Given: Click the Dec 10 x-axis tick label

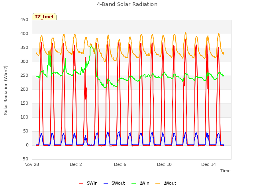Looking at the screenshot, I should coord(164,164).
